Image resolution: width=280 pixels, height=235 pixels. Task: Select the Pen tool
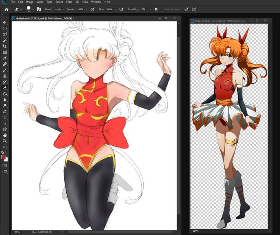click(5, 112)
